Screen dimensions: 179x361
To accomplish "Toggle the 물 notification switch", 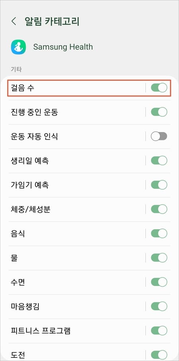I will pyautogui.click(x=159, y=258).
